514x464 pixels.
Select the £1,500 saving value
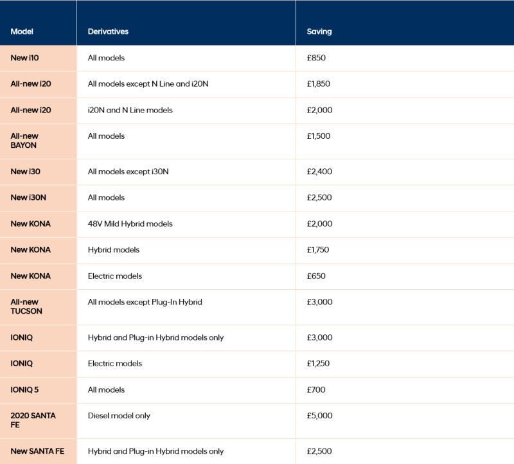pos(319,136)
